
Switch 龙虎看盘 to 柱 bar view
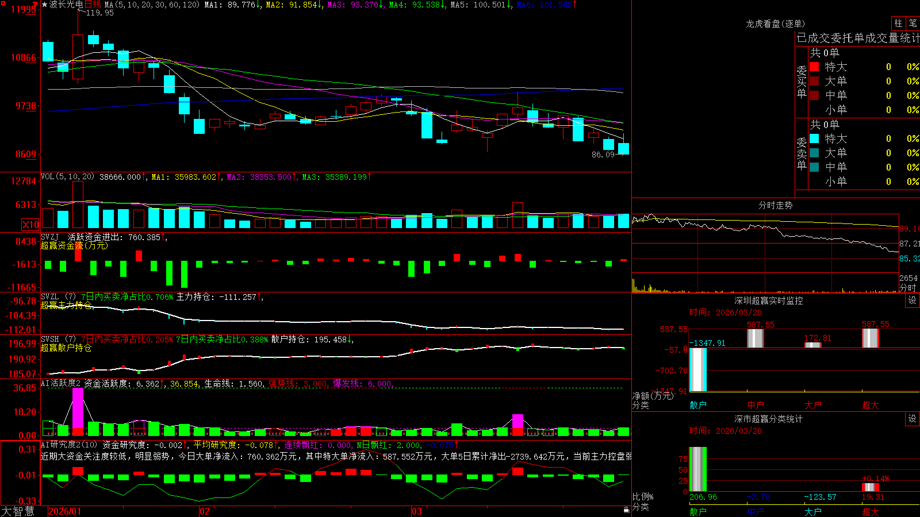tap(898, 24)
